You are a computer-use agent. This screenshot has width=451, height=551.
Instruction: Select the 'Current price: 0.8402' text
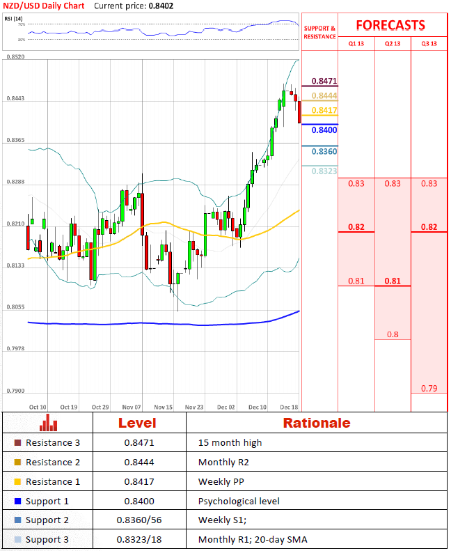pyautogui.click(x=134, y=6)
